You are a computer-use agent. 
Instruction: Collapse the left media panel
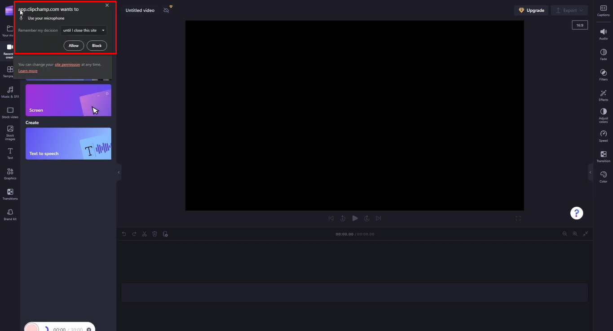coord(119,172)
